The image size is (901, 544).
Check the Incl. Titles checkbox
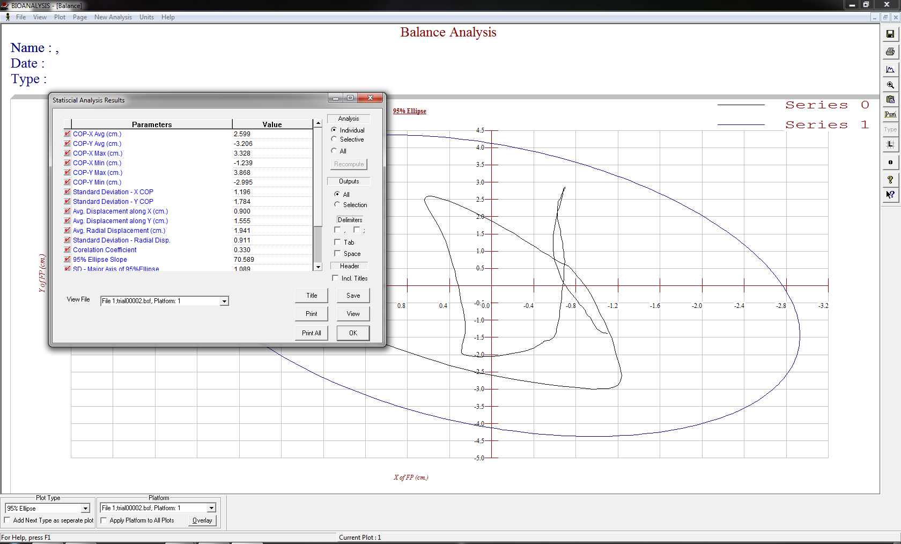(x=337, y=278)
